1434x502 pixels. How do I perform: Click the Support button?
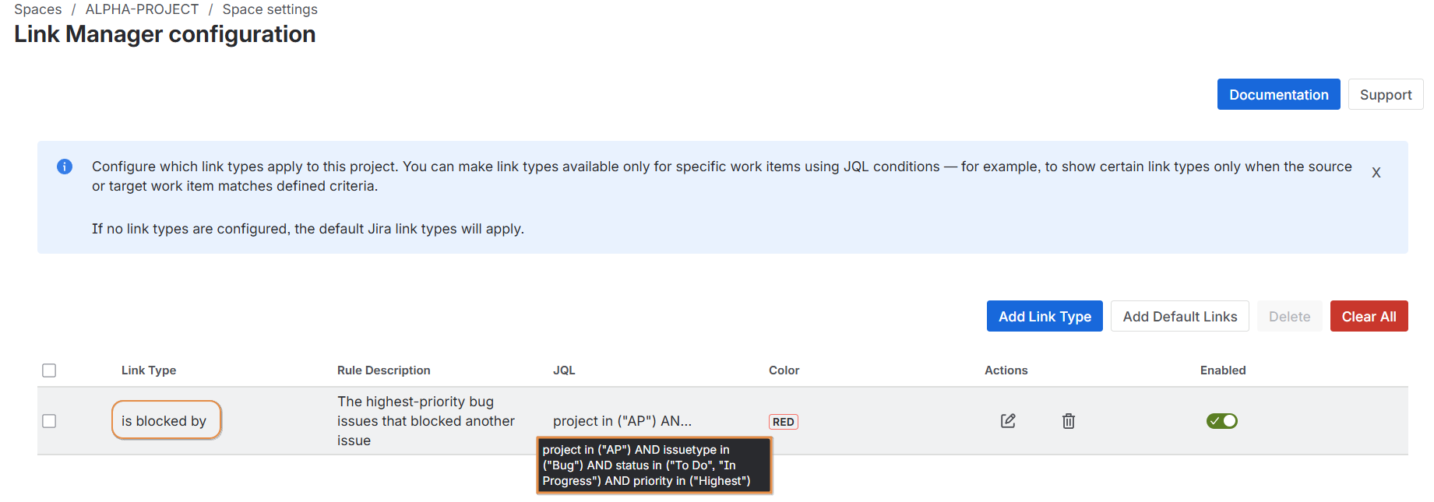pyautogui.click(x=1385, y=95)
